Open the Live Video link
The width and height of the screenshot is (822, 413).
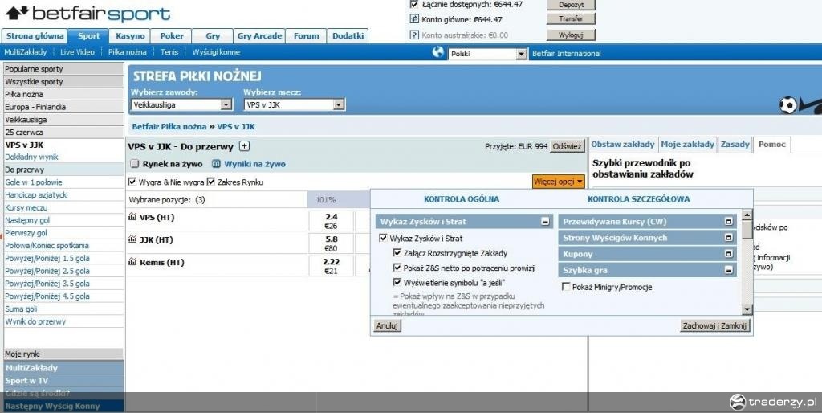click(x=77, y=52)
